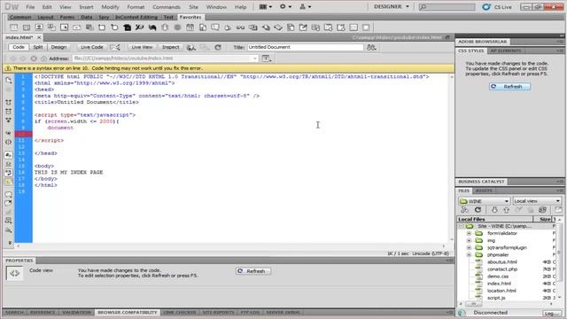The height and width of the screenshot is (319, 567).
Task: Click the Wrap Tag icon
Action: coord(9,212)
